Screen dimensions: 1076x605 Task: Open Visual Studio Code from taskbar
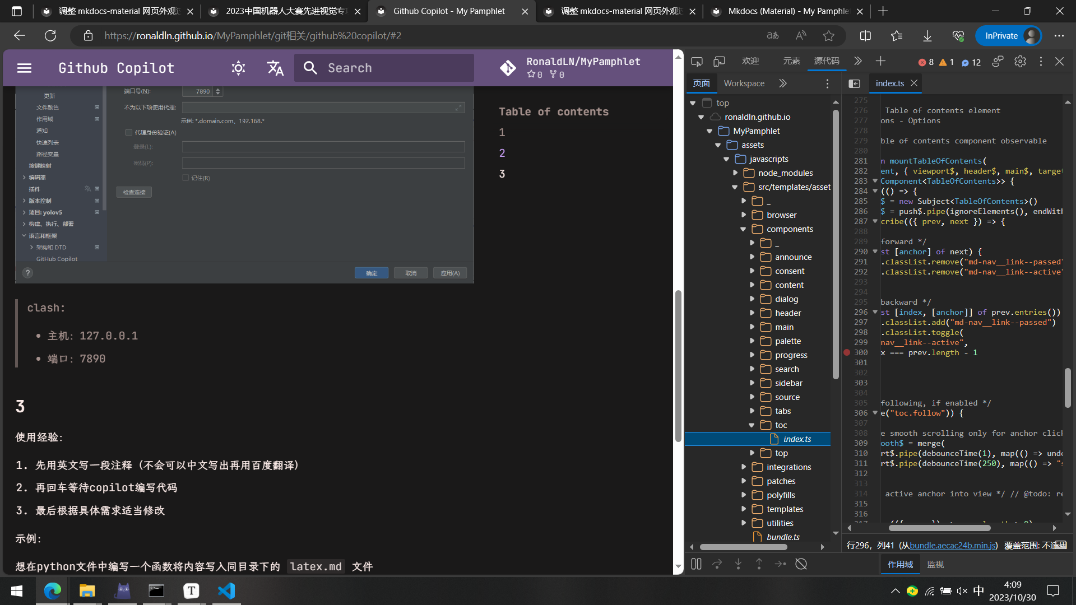pyautogui.click(x=226, y=591)
